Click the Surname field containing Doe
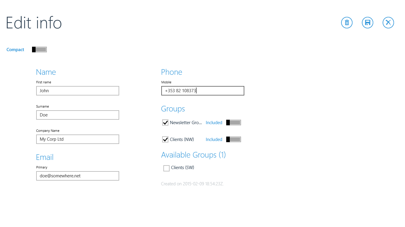 click(x=78, y=115)
